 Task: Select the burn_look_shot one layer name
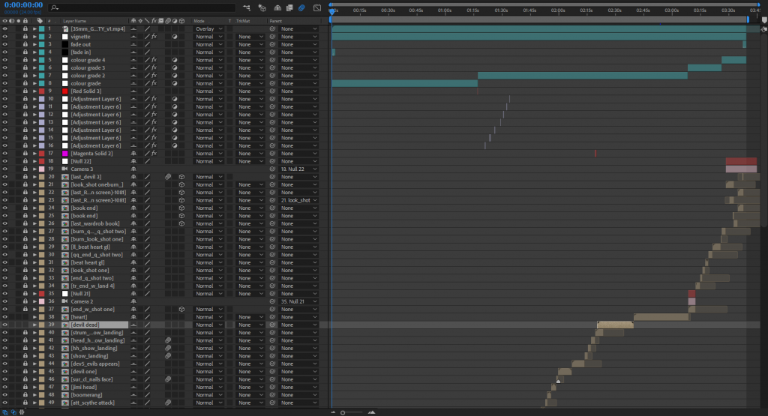97,239
